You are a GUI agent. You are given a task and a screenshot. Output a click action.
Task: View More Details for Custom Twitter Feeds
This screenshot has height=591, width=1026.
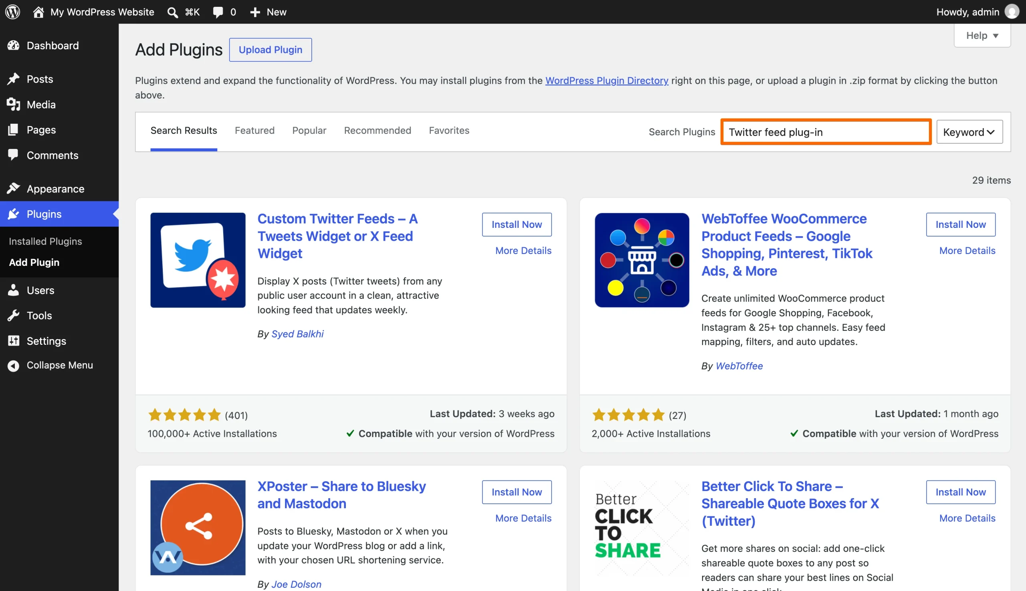point(523,250)
